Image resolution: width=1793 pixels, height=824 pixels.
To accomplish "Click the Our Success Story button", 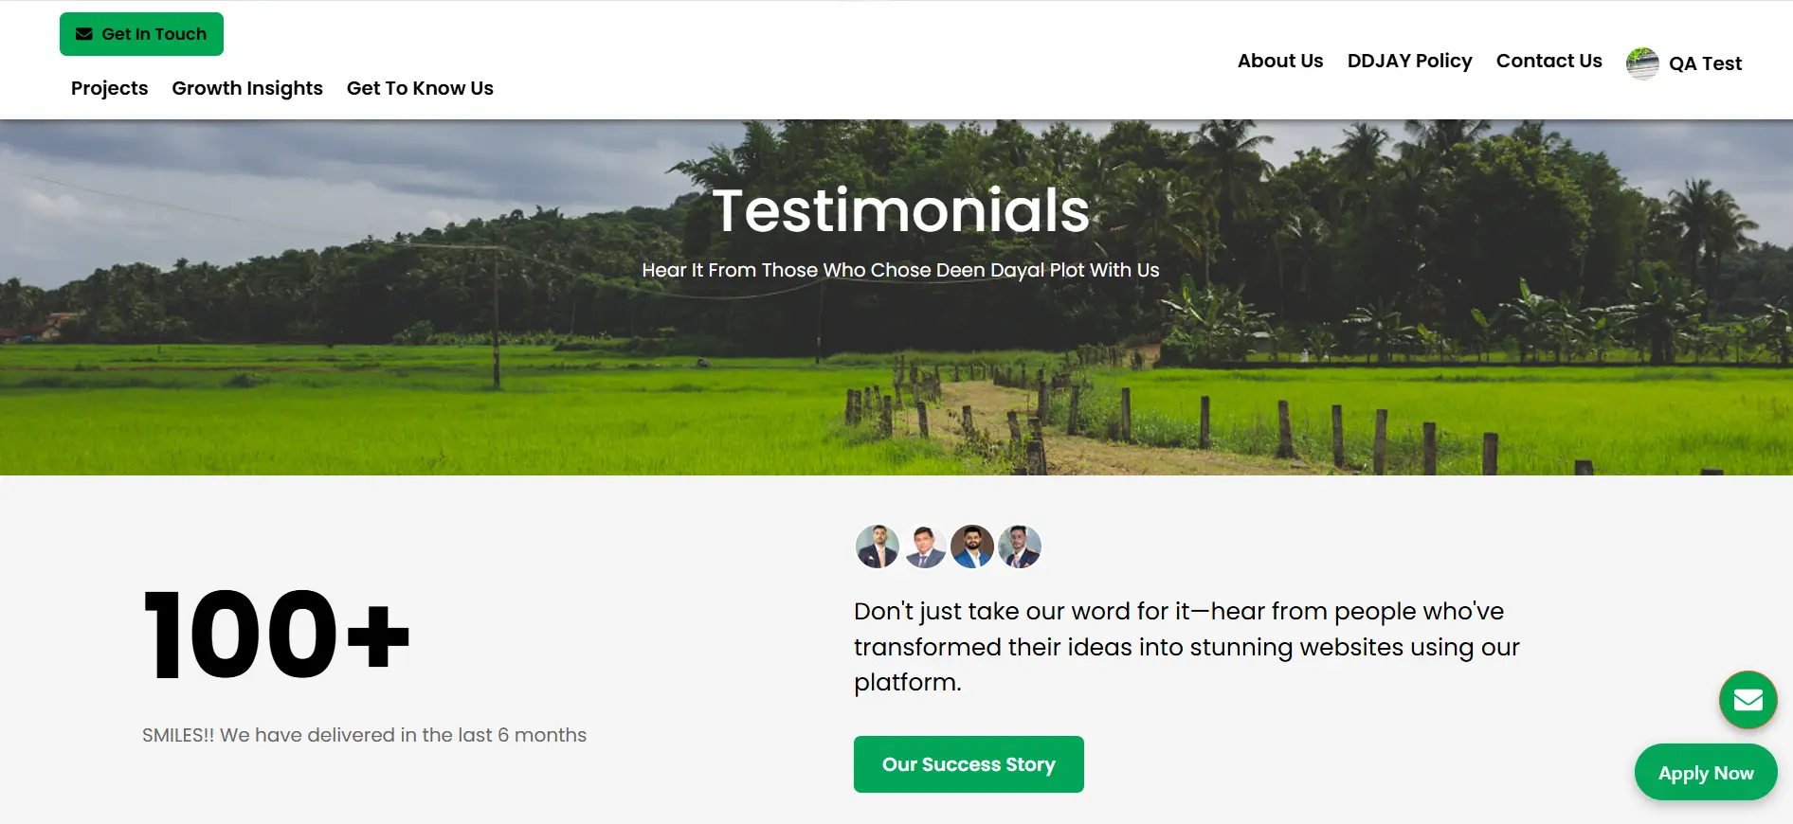I will click(969, 764).
